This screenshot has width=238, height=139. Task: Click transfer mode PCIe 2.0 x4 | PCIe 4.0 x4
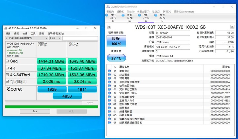173,47
